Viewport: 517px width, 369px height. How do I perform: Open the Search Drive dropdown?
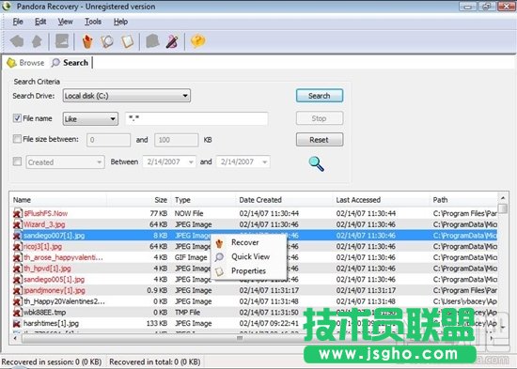coord(127,96)
